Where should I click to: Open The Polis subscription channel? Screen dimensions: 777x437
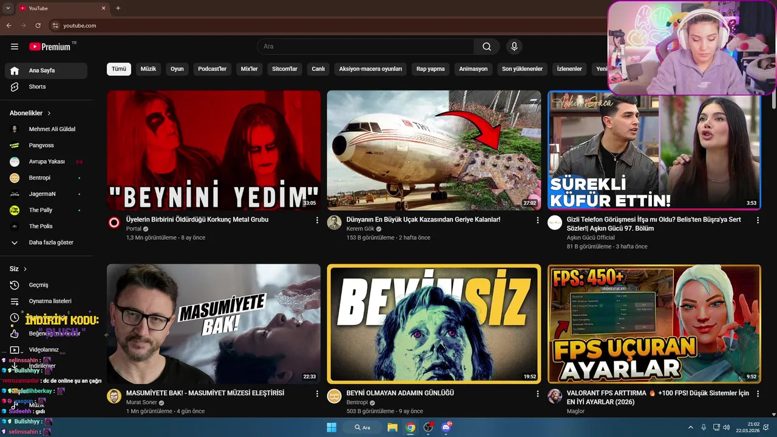point(46,226)
